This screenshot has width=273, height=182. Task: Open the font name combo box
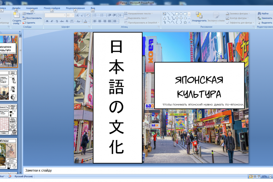click(x=55, y=15)
